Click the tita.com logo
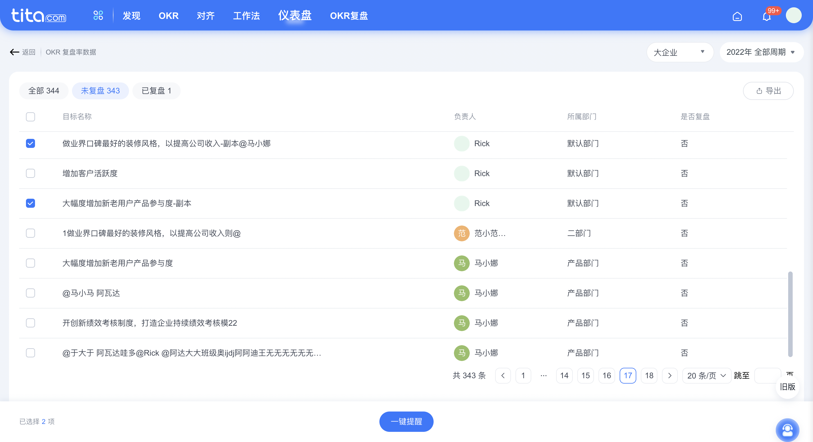The image size is (813, 442). click(x=38, y=15)
